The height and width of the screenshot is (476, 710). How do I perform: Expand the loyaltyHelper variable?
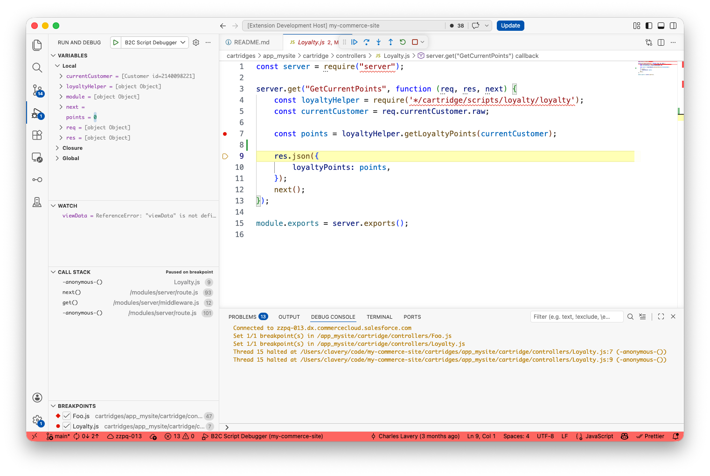tap(61, 86)
